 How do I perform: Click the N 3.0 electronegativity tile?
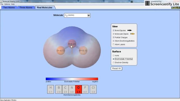tap(72, 89)
